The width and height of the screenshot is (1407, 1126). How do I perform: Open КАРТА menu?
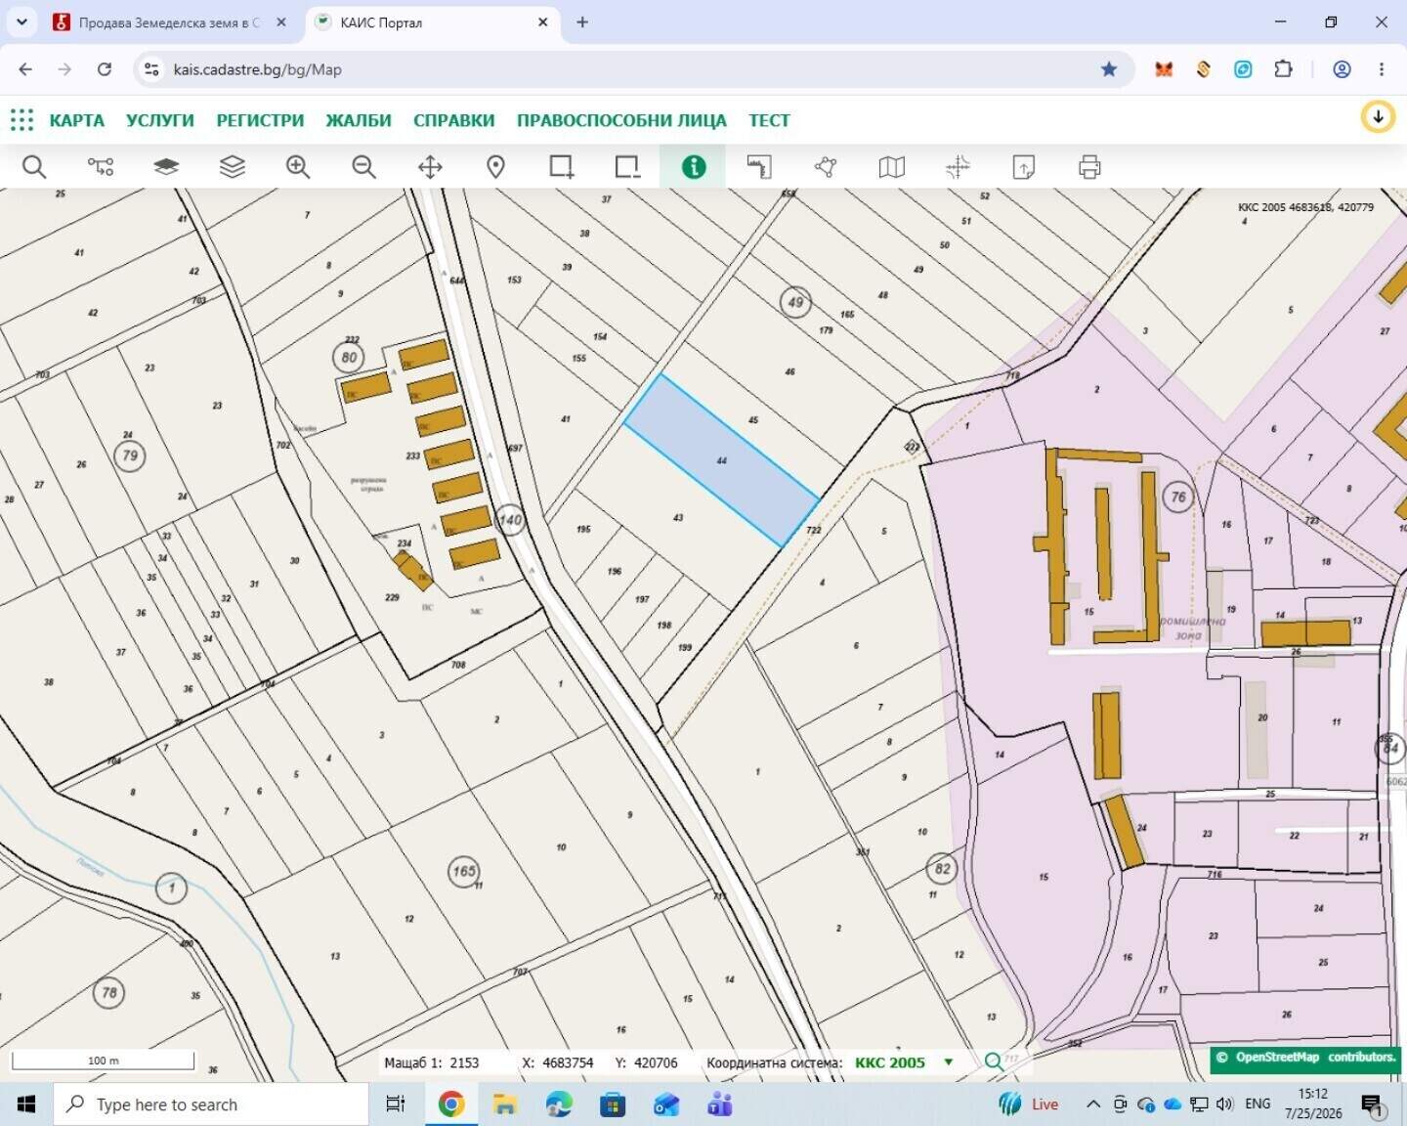[77, 120]
